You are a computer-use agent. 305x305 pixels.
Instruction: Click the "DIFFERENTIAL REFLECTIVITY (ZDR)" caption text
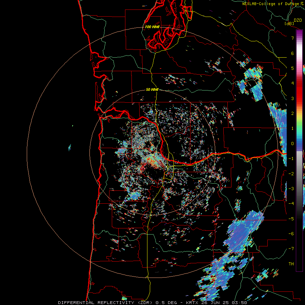(106, 303)
